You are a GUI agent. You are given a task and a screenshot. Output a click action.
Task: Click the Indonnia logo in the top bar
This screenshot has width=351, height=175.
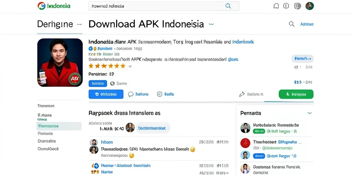pyautogui.click(x=54, y=6)
